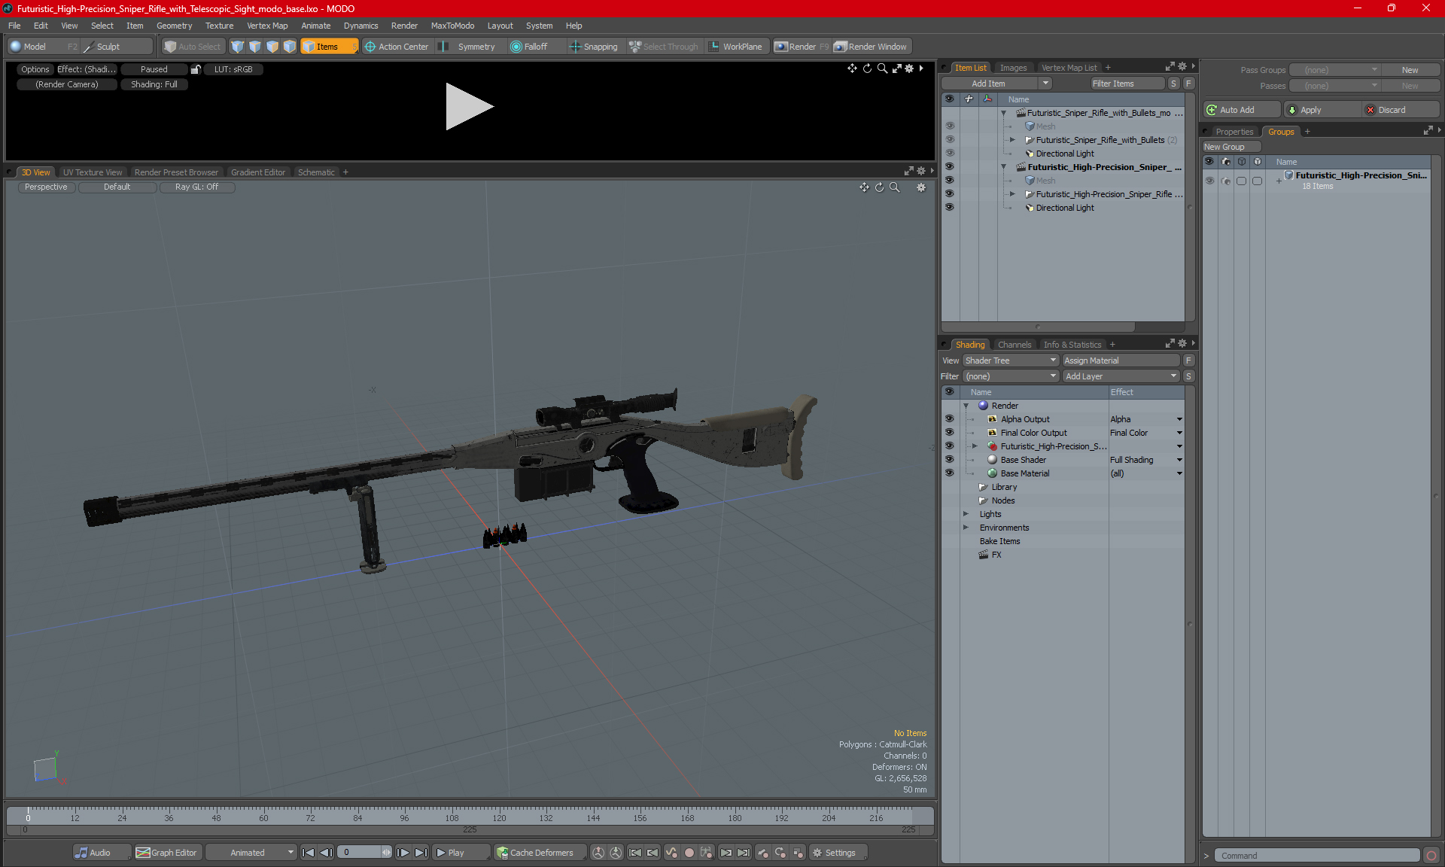Activate Items selection mode

[328, 47]
